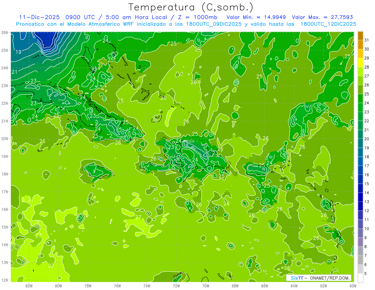Click the '76W' longitude axis label
Screen dimensions: 375x290
click(117, 286)
